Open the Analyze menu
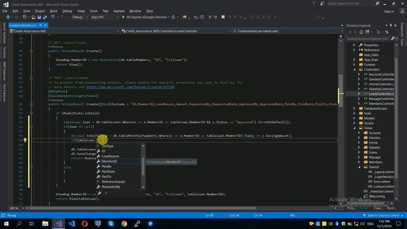 [x=119, y=11]
